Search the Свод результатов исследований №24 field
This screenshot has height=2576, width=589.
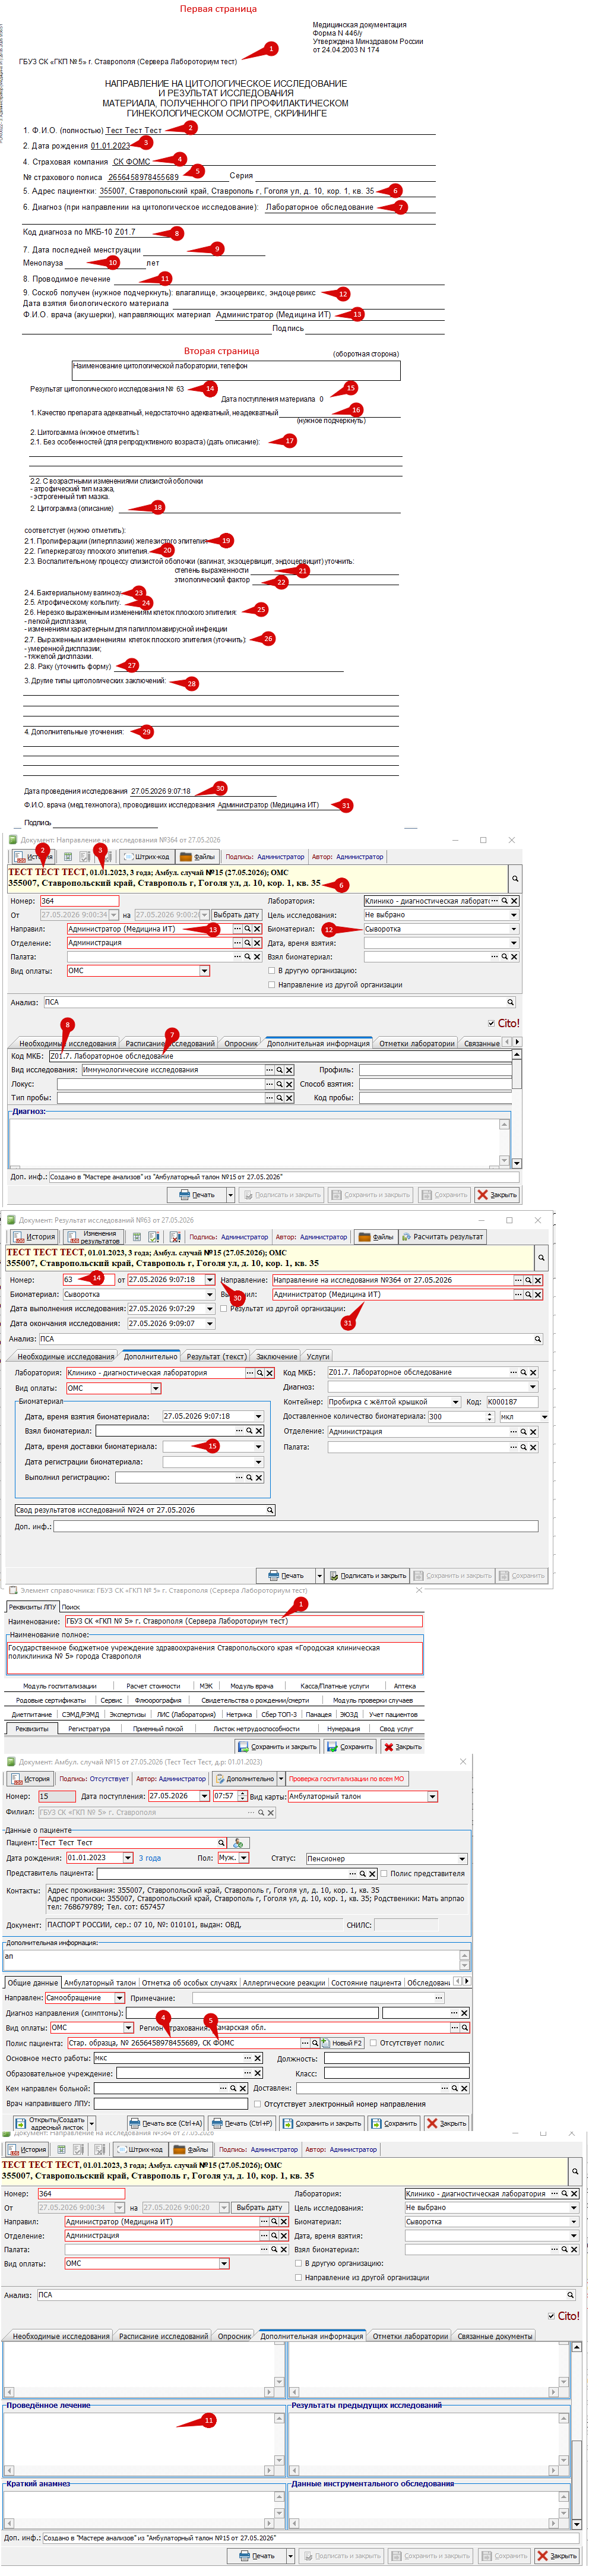tap(270, 1510)
